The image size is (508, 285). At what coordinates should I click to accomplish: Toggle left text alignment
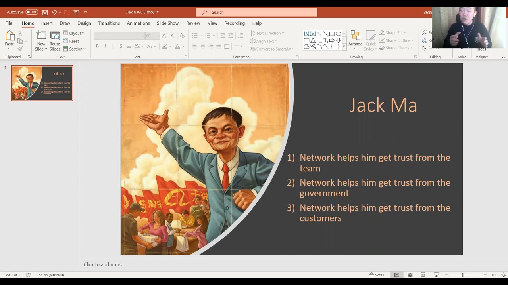(x=195, y=46)
